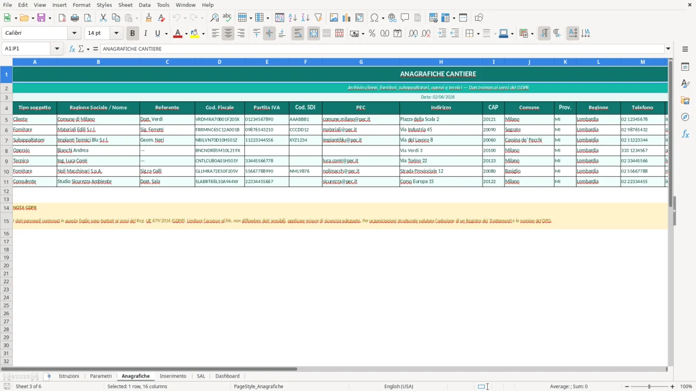Toggle Italic formatting
Screen dimensions: 696x391
145,34
